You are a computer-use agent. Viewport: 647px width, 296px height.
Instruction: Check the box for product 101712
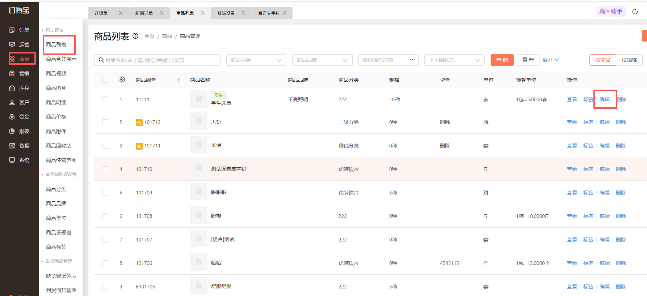tap(105, 122)
